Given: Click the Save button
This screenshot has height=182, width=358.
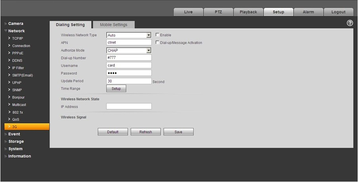Looking at the screenshot, I should tap(178, 132).
